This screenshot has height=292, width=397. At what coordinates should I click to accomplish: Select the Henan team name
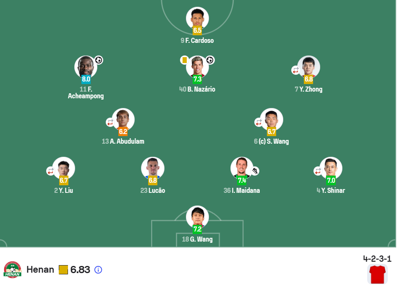[x=40, y=269]
